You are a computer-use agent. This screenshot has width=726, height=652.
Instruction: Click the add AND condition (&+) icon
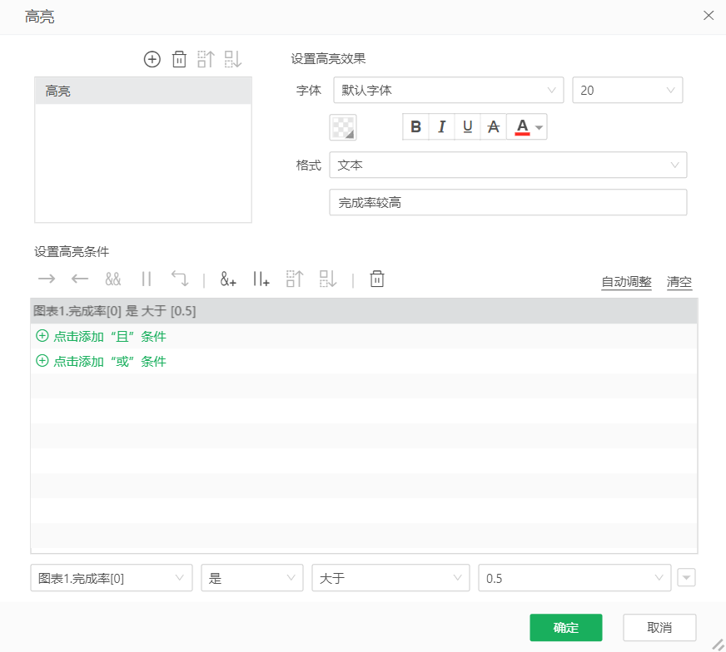228,279
